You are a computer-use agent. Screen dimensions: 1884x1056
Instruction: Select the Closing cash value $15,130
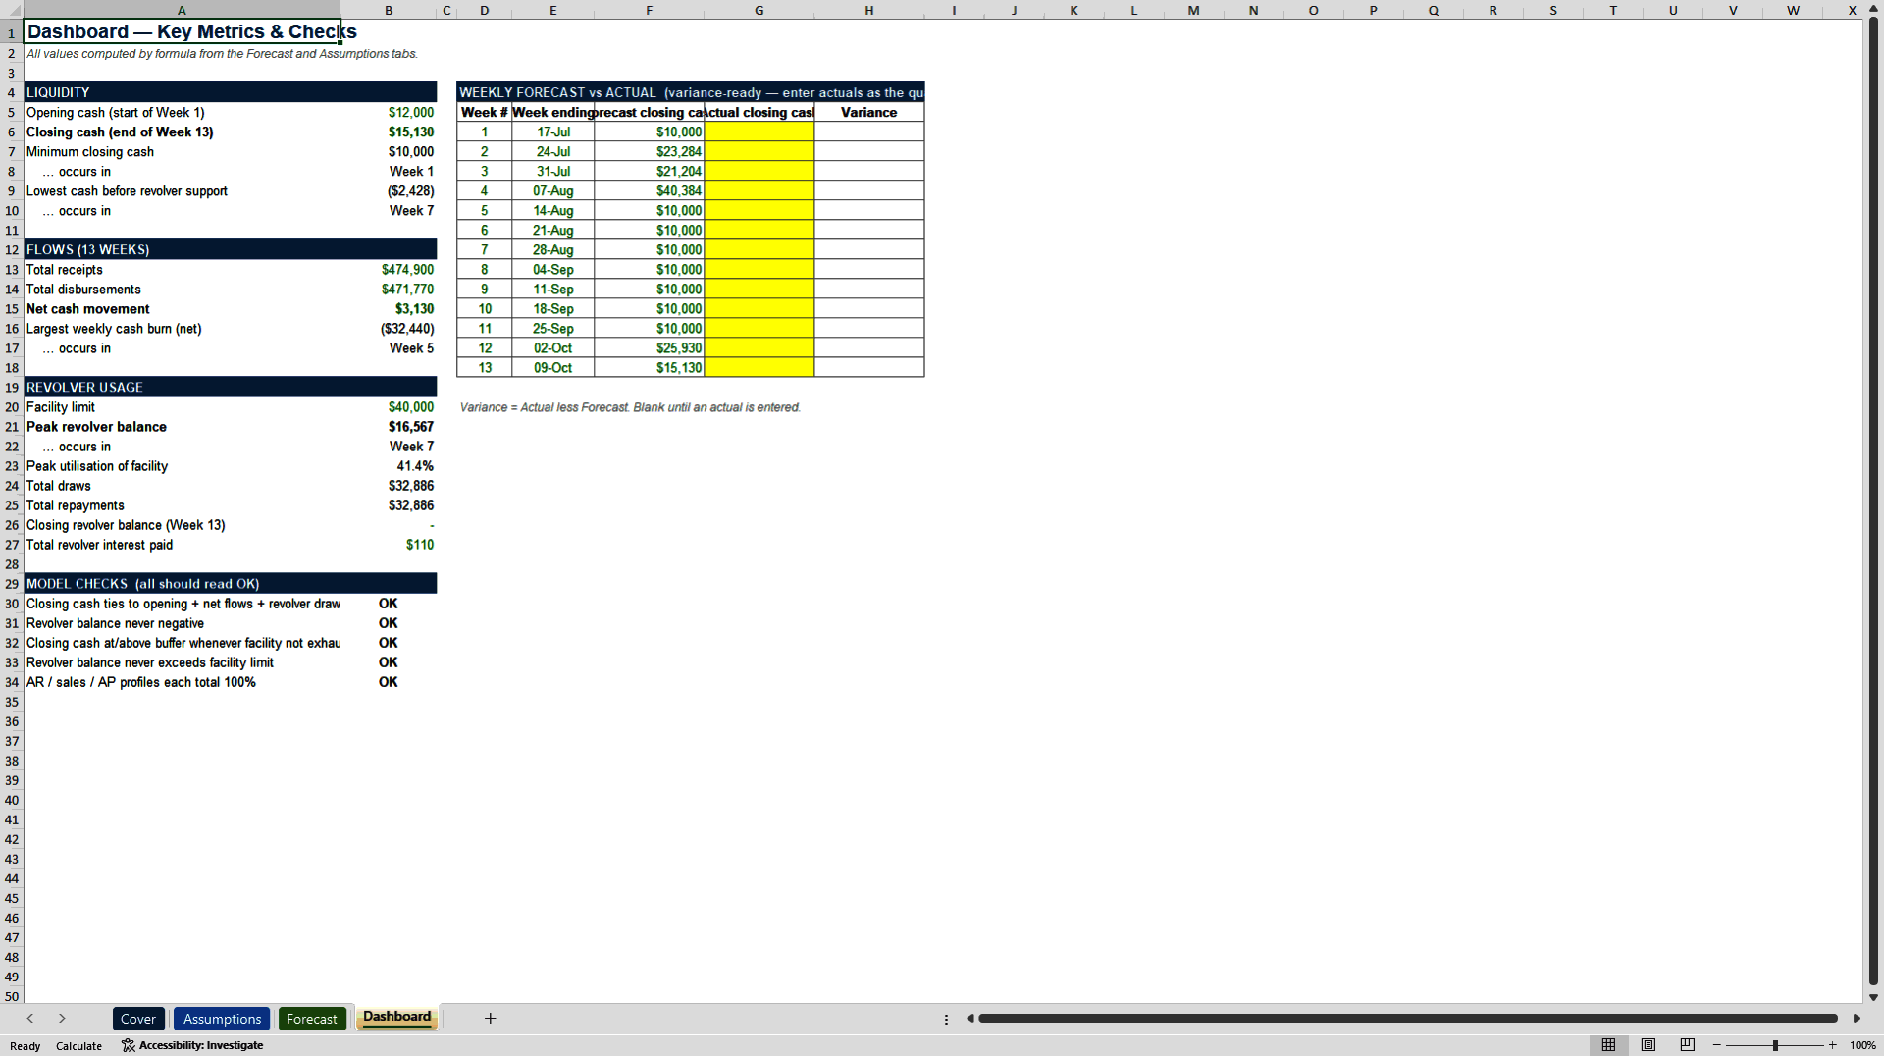(x=389, y=132)
